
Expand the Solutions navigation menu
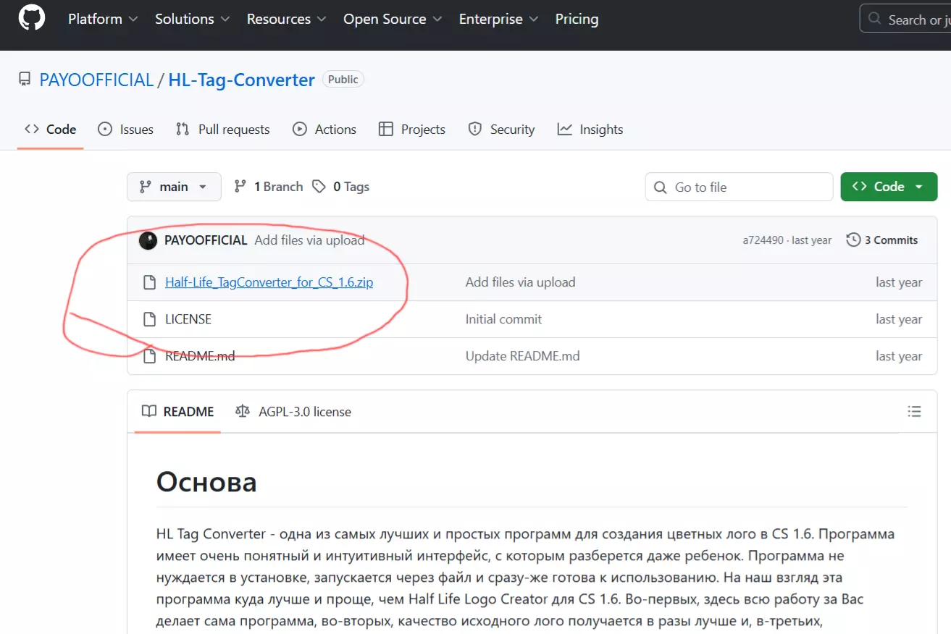[192, 20]
